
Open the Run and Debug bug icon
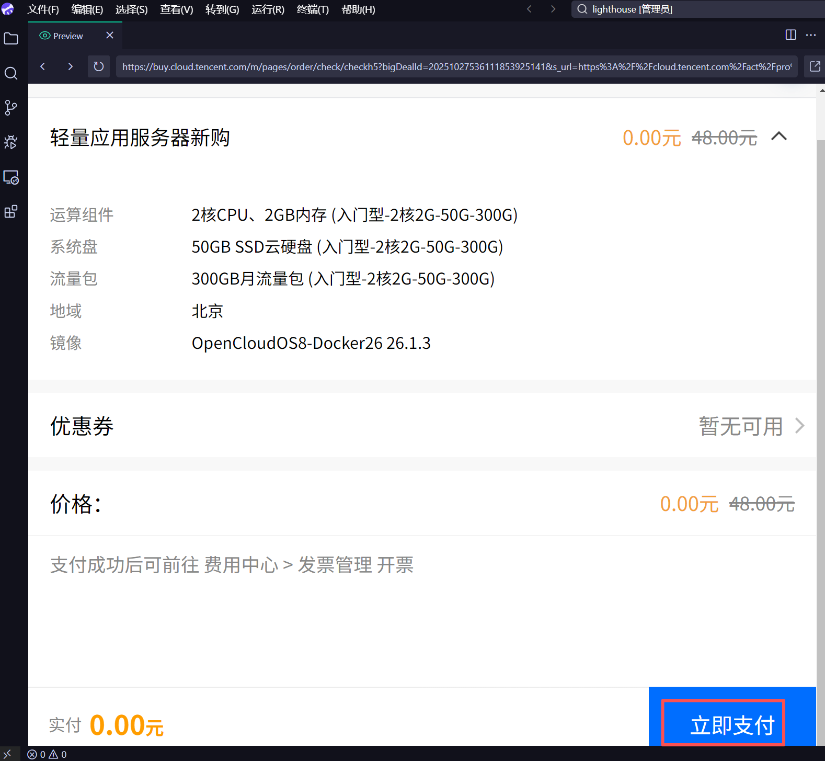point(11,142)
